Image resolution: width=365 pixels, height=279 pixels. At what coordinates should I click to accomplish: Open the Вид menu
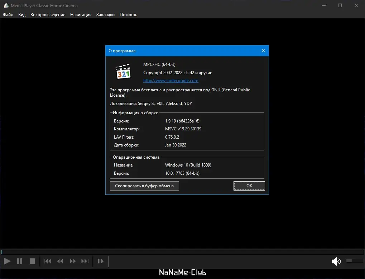click(22, 15)
